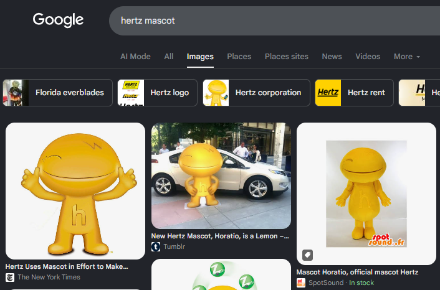Click The New York Times source name
Viewport: 440px width, 290px height.
coord(49,277)
